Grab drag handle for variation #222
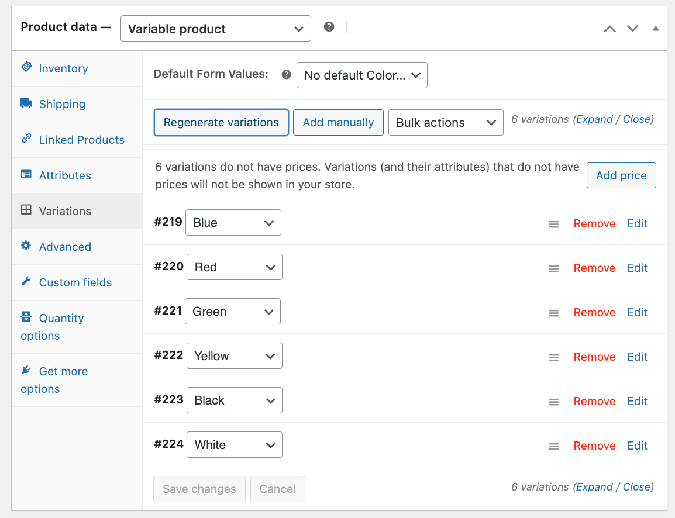The width and height of the screenshot is (675, 518). (x=553, y=357)
